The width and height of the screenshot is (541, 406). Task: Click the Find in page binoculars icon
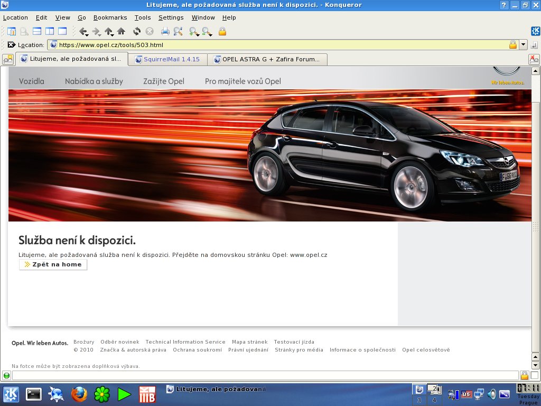pyautogui.click(x=178, y=31)
